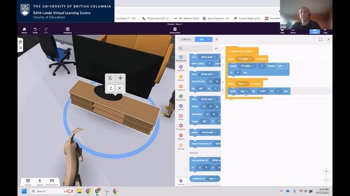The height and width of the screenshot is (196, 350).
Task: Click the drag-to-scale icon on the gizmo
Action: [x=120, y=88]
